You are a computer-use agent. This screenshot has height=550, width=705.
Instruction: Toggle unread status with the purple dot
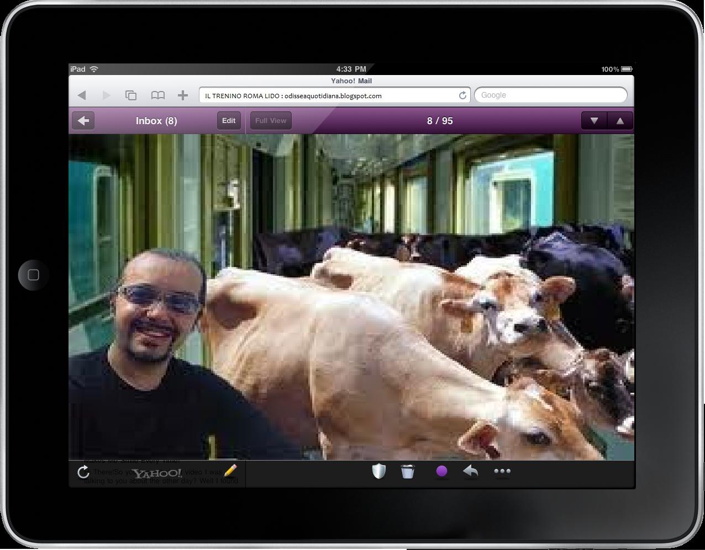click(441, 472)
